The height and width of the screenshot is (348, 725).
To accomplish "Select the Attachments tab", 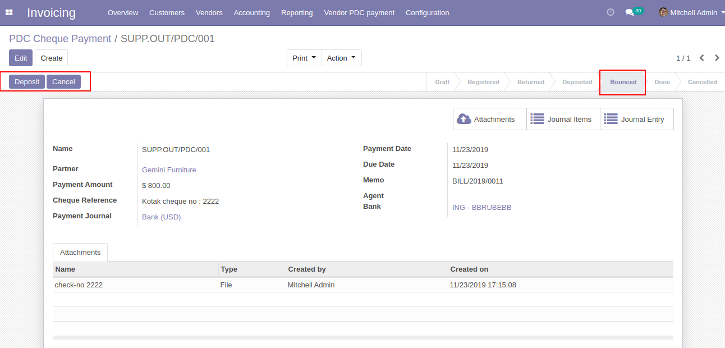I will click(x=80, y=253).
